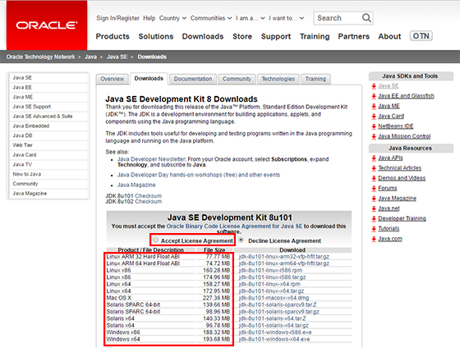
Task: Download jdk-8u101-linux-i586.rpm
Action: 270,270
